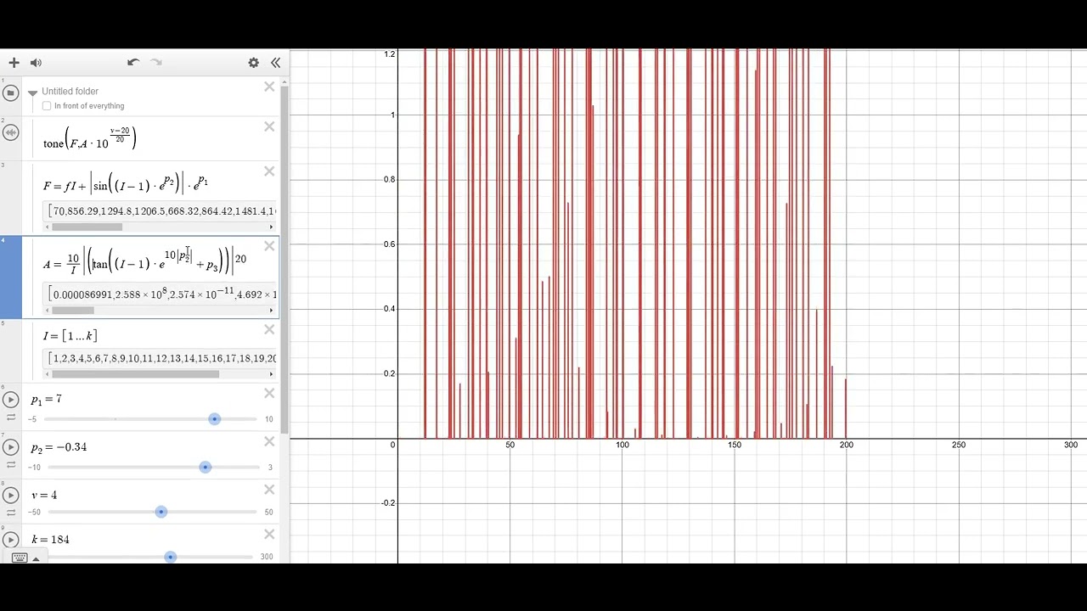This screenshot has width=1087, height=611.
Task: Delete the Untitled folder row
Action: click(x=269, y=87)
